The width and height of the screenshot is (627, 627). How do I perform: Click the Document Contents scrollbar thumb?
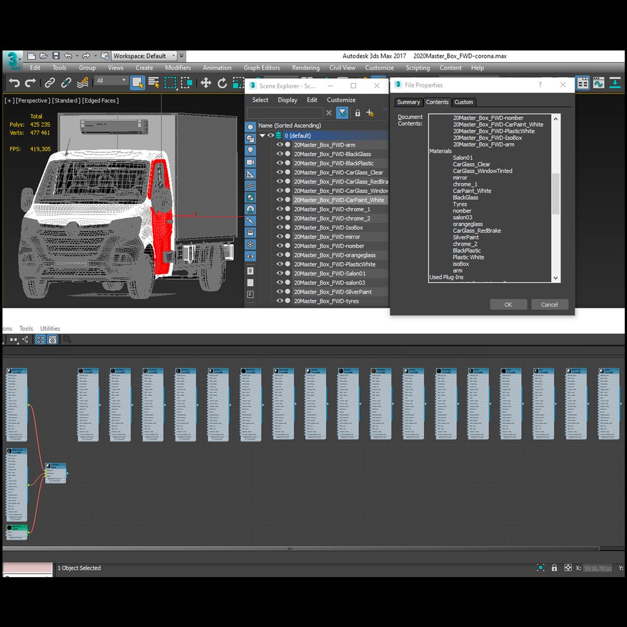pyautogui.click(x=556, y=194)
